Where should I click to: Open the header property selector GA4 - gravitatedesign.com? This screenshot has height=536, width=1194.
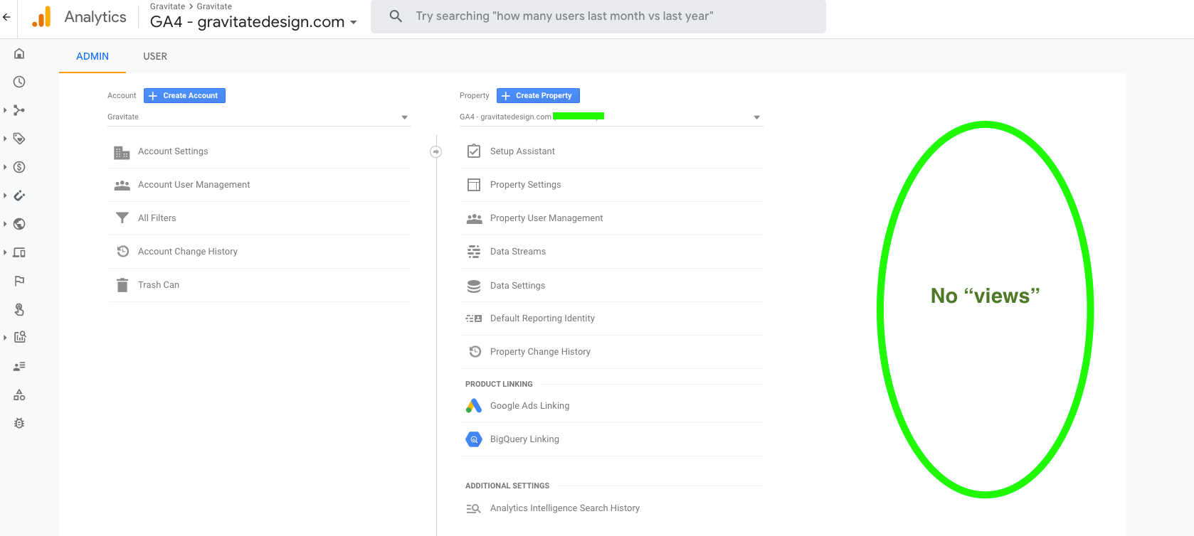(253, 21)
